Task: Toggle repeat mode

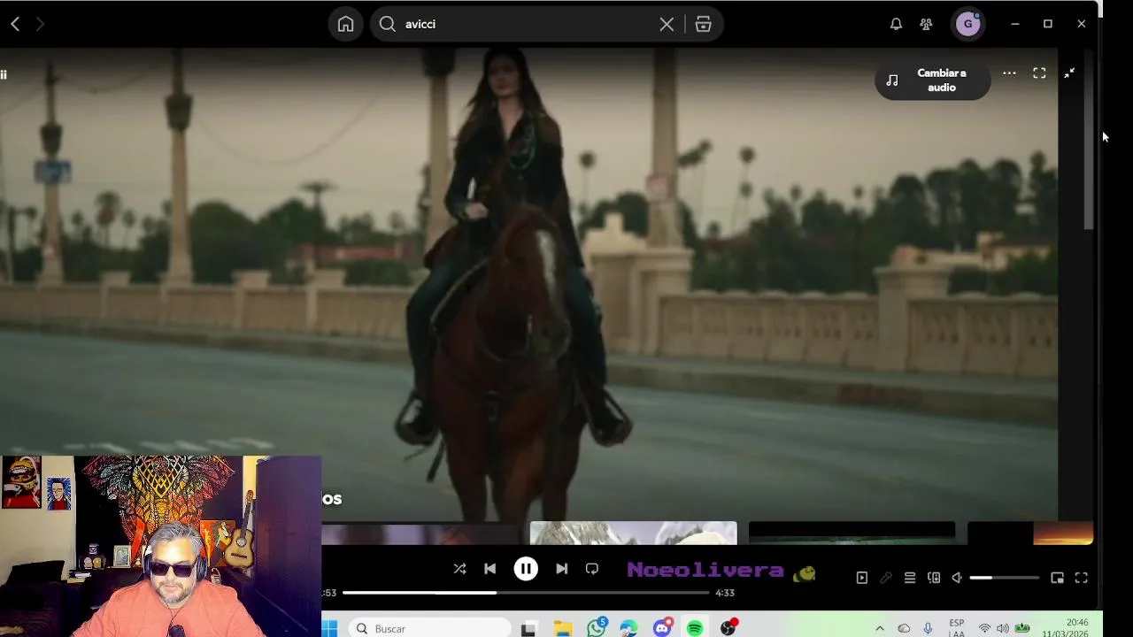Action: pos(592,569)
